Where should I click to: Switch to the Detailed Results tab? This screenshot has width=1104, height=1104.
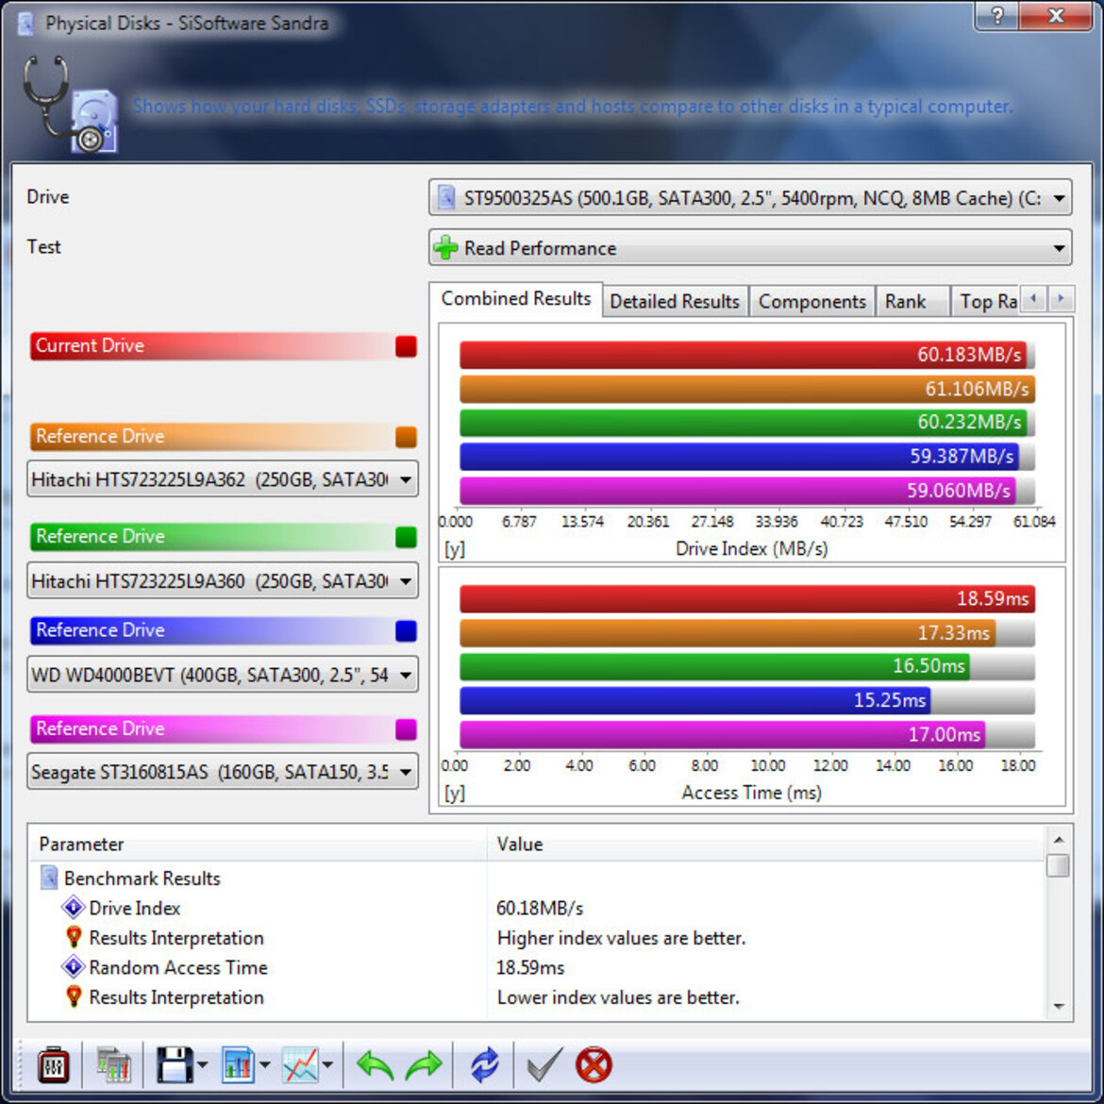coord(675,301)
